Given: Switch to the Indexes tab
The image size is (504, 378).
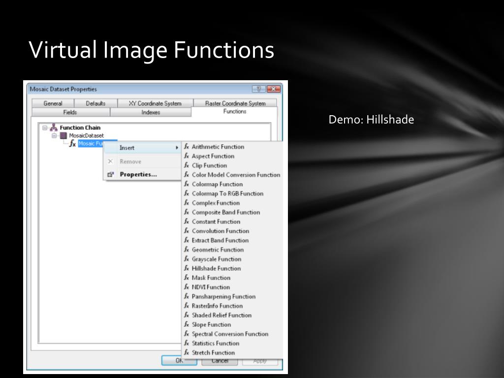Looking at the screenshot, I should pos(151,112).
